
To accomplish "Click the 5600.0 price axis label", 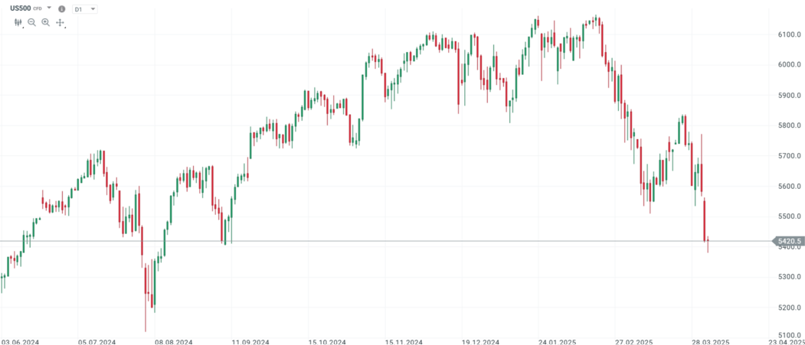I will click(790, 186).
